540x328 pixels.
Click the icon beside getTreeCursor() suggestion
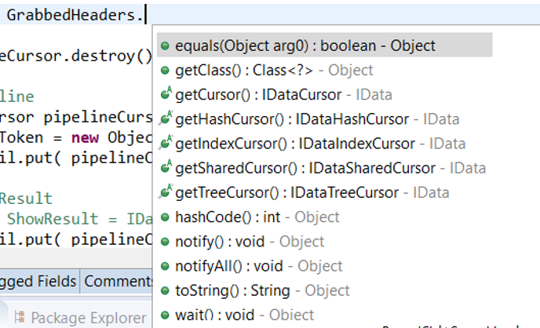click(165, 192)
